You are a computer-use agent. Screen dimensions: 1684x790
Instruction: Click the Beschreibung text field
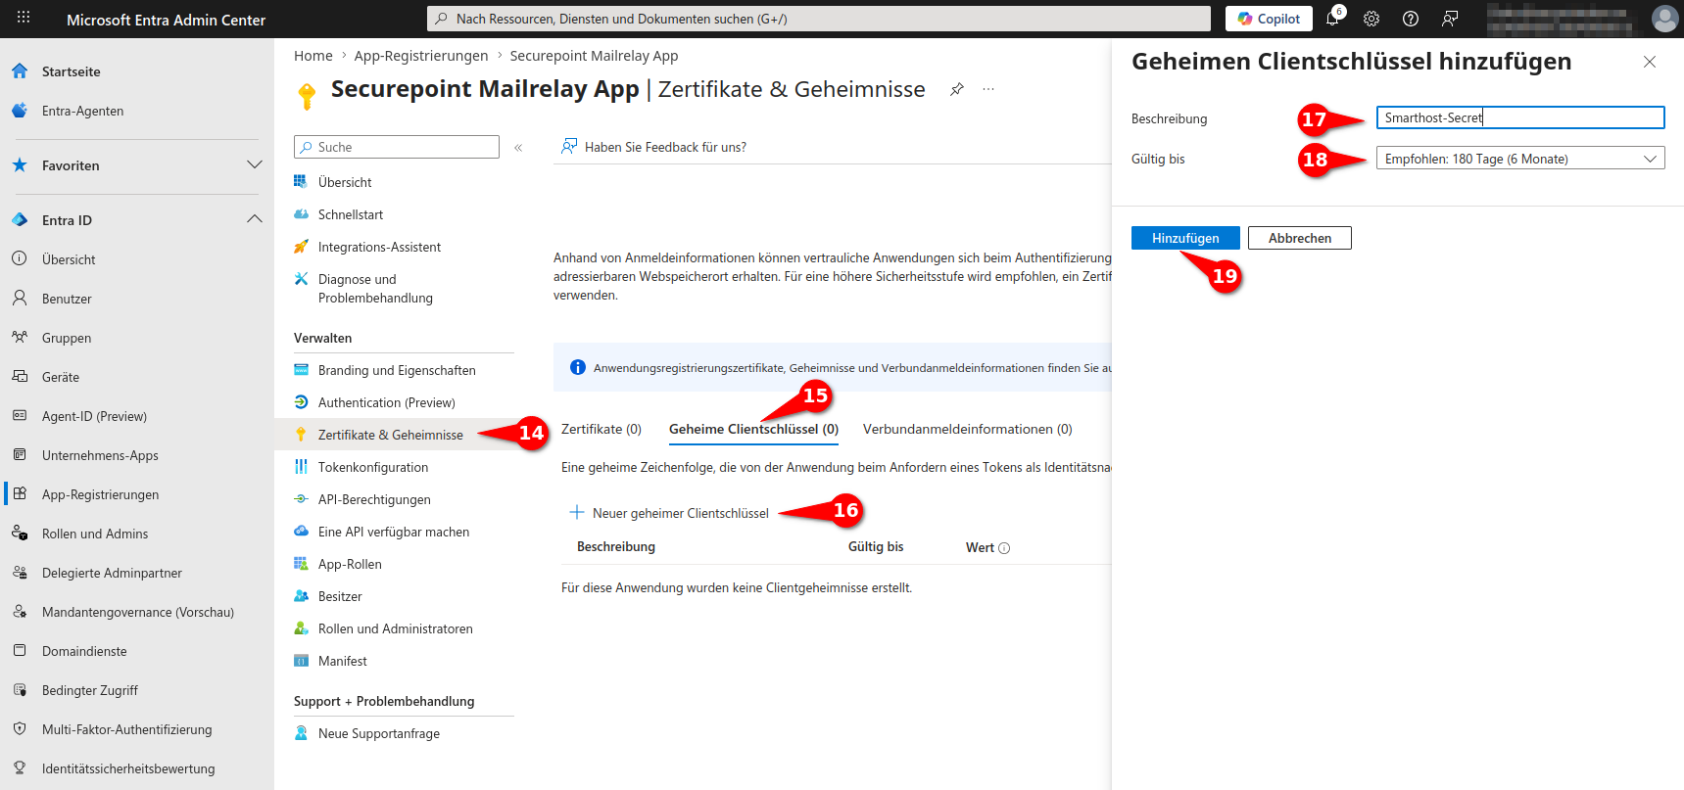[x=1519, y=117]
